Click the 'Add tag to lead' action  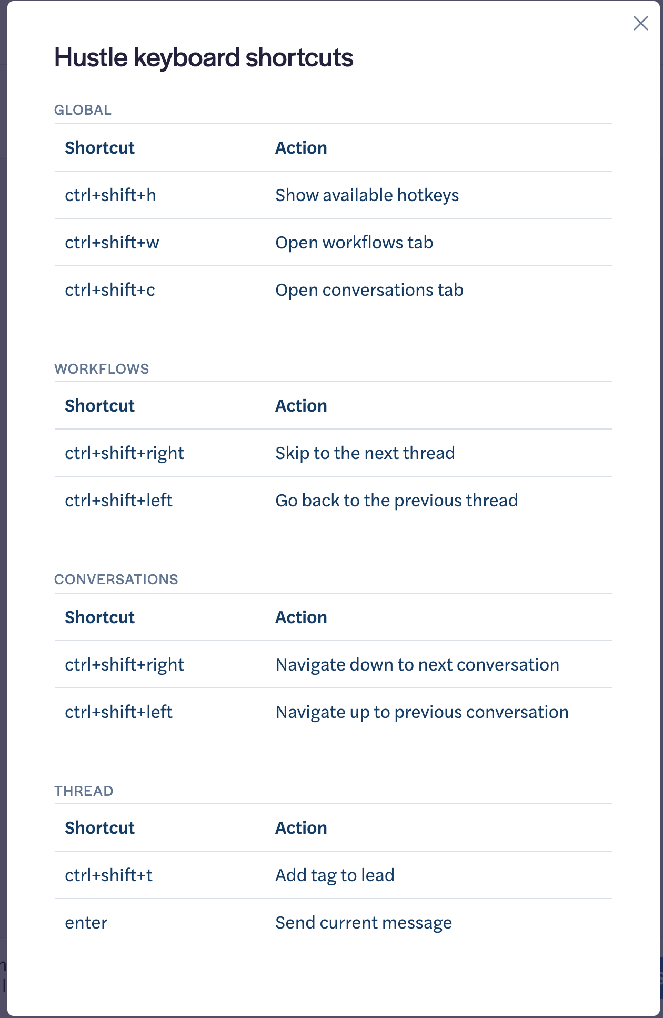(x=335, y=875)
